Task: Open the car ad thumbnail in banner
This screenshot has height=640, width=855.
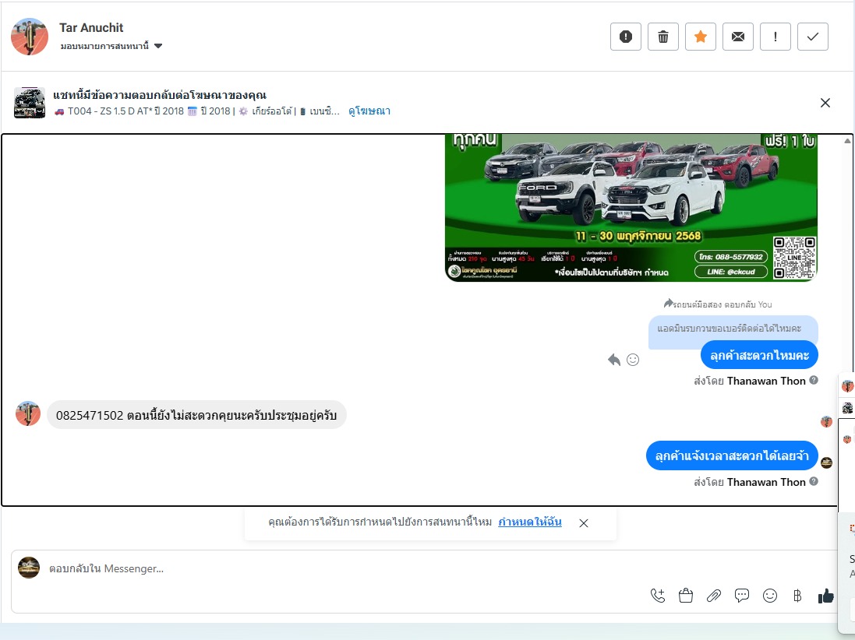Action: click(x=30, y=103)
